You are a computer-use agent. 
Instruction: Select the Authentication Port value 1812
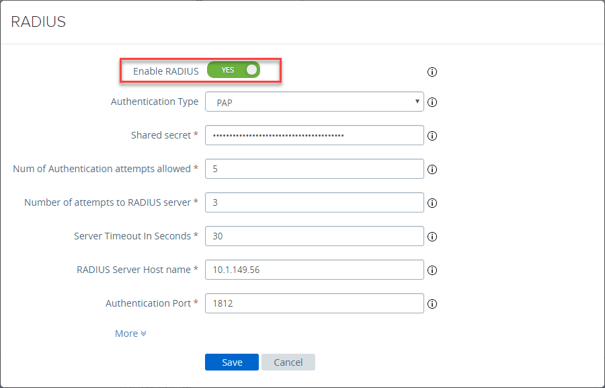tap(314, 303)
